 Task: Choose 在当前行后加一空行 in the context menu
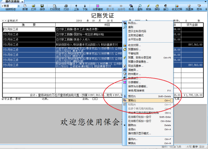(x=148, y=121)
